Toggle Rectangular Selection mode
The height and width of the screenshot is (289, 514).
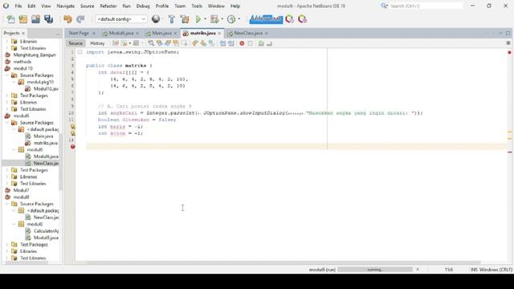pyautogui.click(x=184, y=43)
